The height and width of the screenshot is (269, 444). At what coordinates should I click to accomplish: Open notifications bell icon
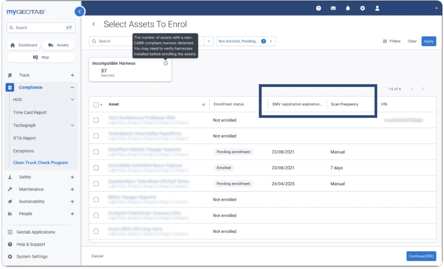[x=348, y=8]
